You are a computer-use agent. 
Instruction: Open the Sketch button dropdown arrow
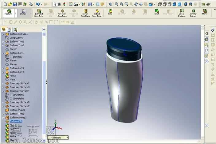coord(30,13)
